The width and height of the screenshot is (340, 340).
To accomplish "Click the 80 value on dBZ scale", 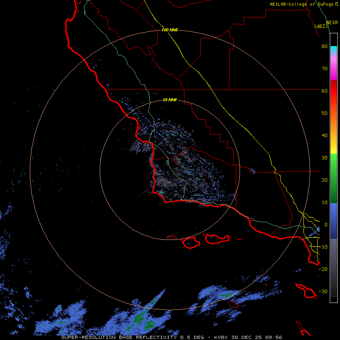I will pos(325,46).
